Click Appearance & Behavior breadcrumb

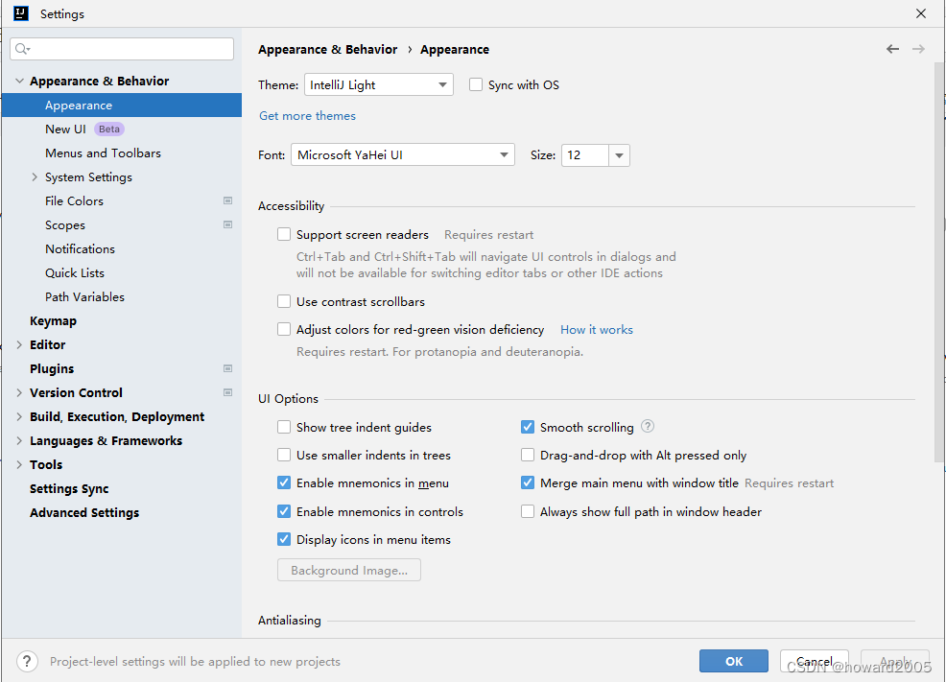pyautogui.click(x=327, y=50)
